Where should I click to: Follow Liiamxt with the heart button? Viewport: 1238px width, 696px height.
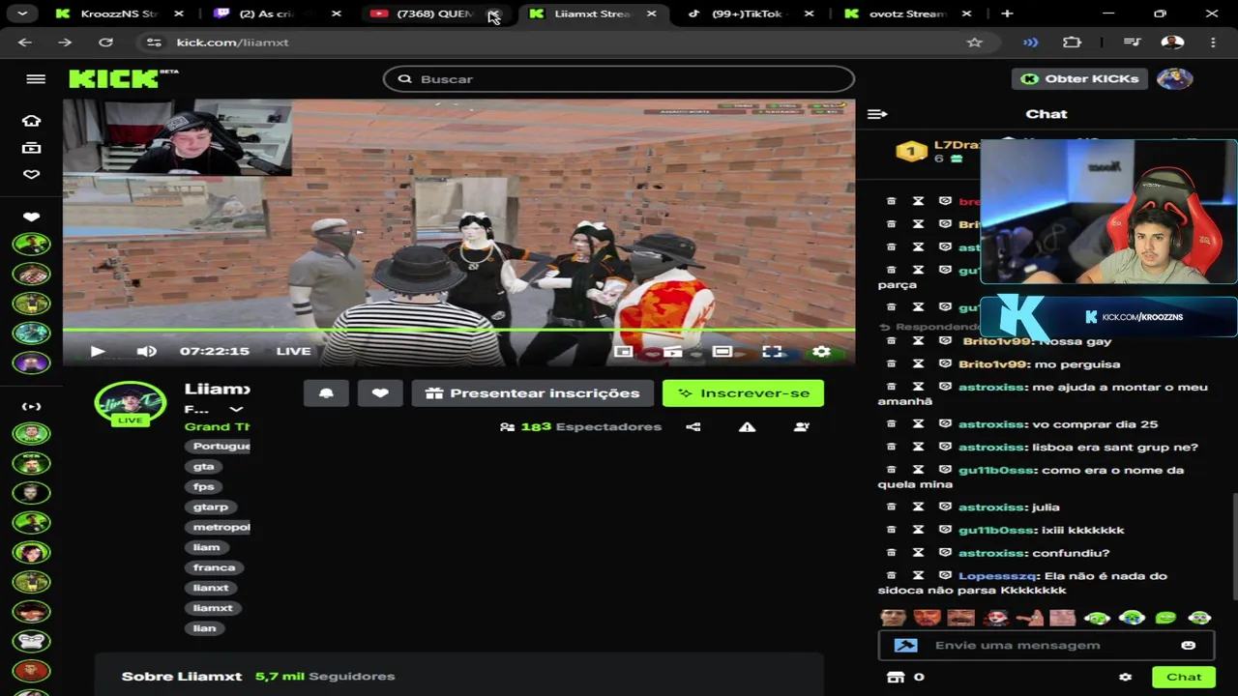click(x=380, y=393)
